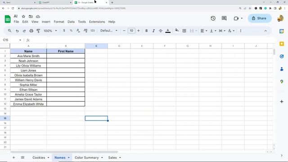Format as percent
This screenshot has height=162, width=288.
tap(71, 31)
